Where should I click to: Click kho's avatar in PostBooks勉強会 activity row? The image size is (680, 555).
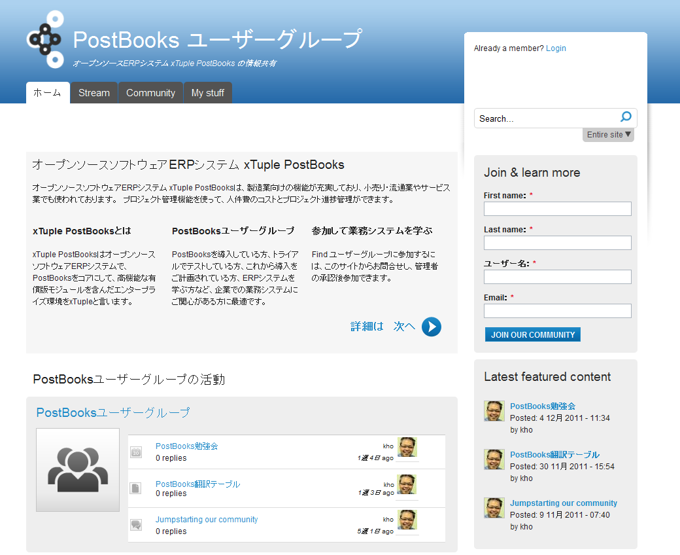(x=407, y=447)
